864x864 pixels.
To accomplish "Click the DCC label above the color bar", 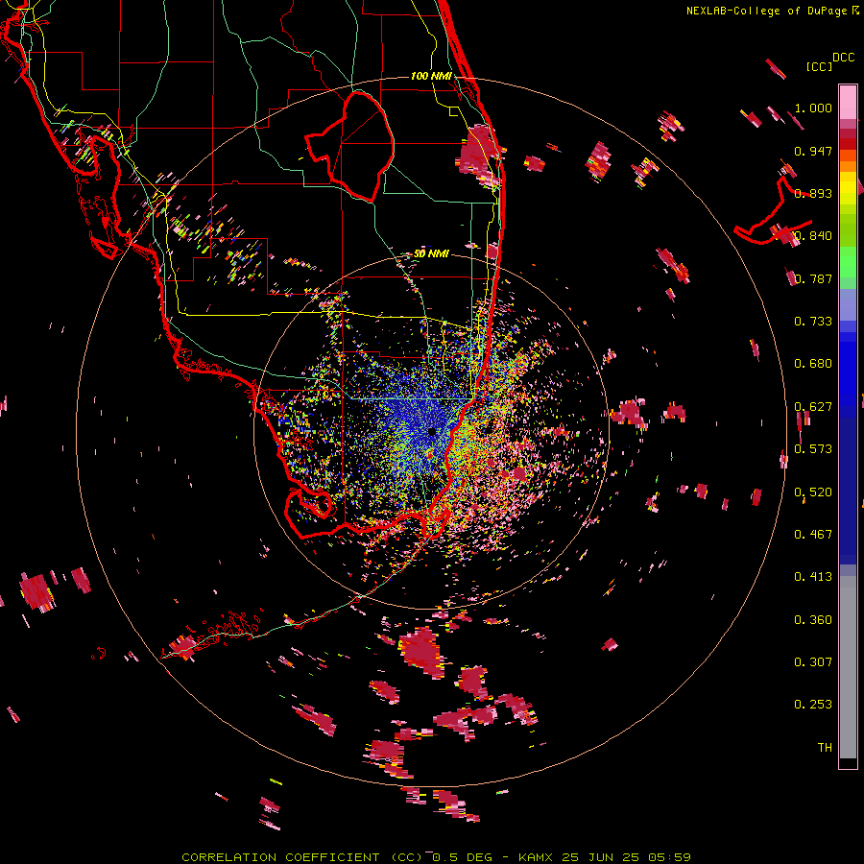I will (843, 58).
